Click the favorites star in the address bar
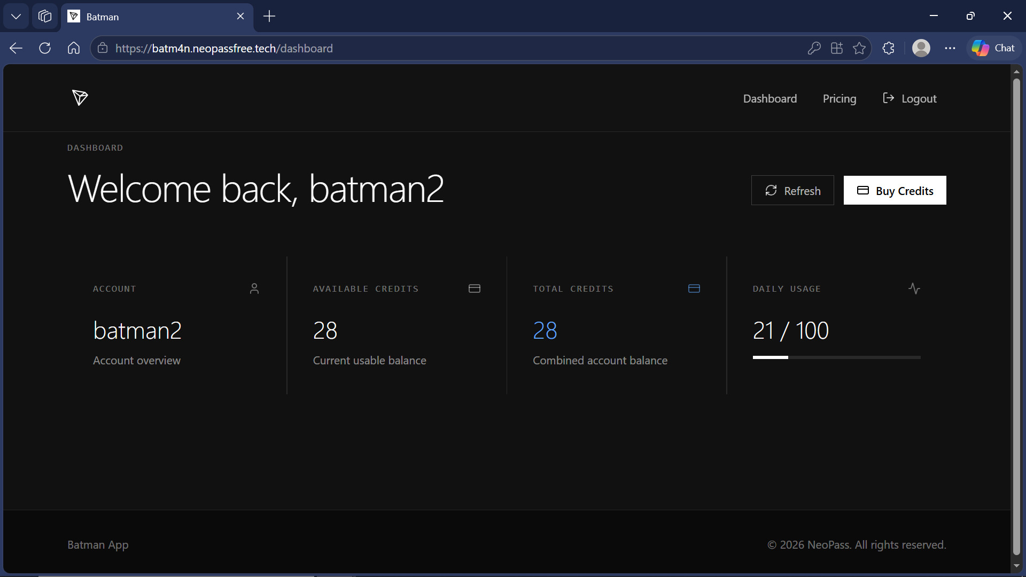Image resolution: width=1026 pixels, height=577 pixels. [859, 48]
